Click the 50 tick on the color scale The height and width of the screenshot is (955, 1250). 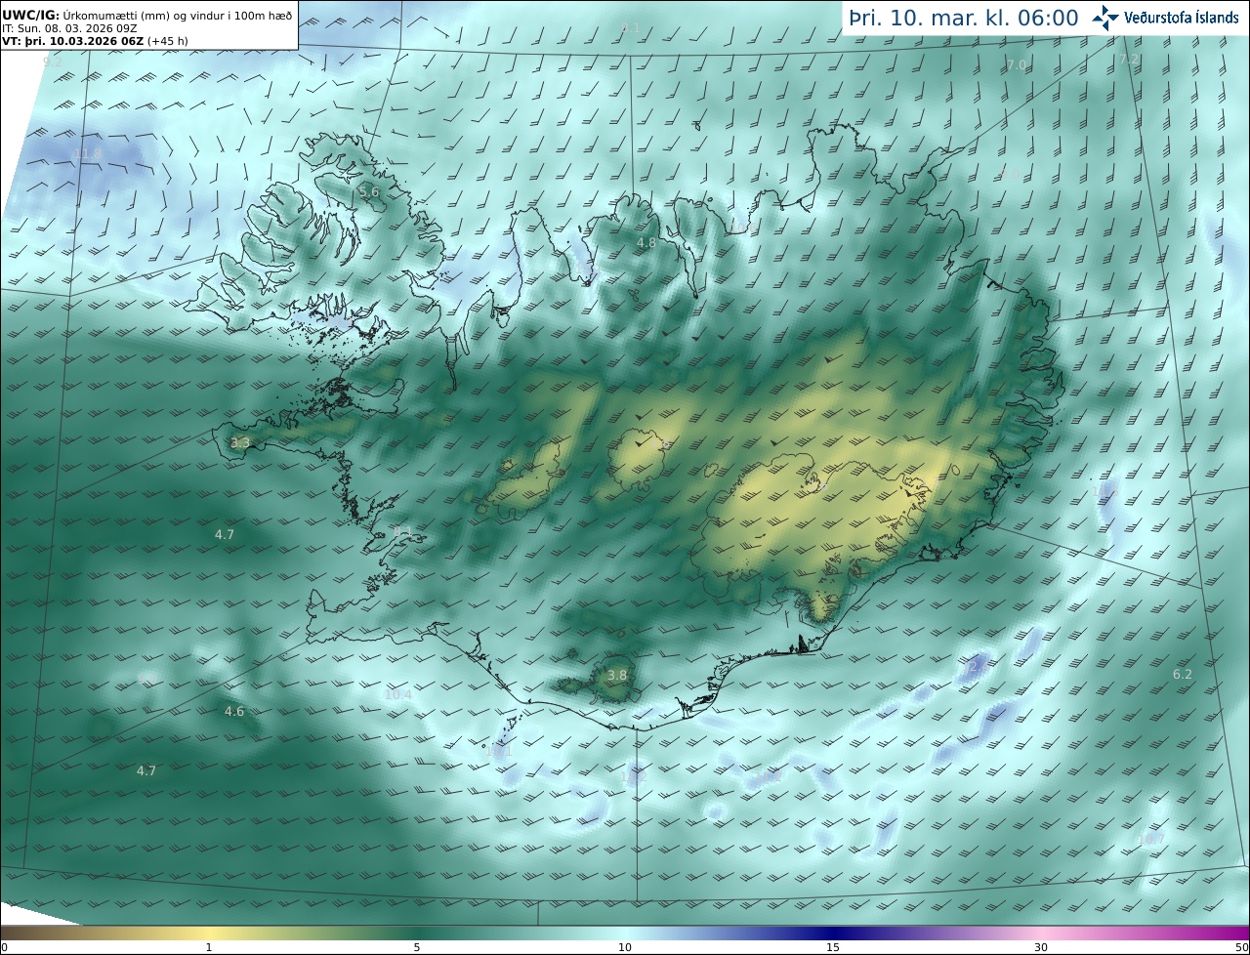pos(1241,947)
